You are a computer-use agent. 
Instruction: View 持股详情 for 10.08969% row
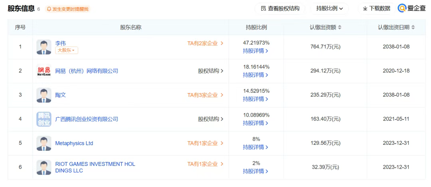point(256,123)
